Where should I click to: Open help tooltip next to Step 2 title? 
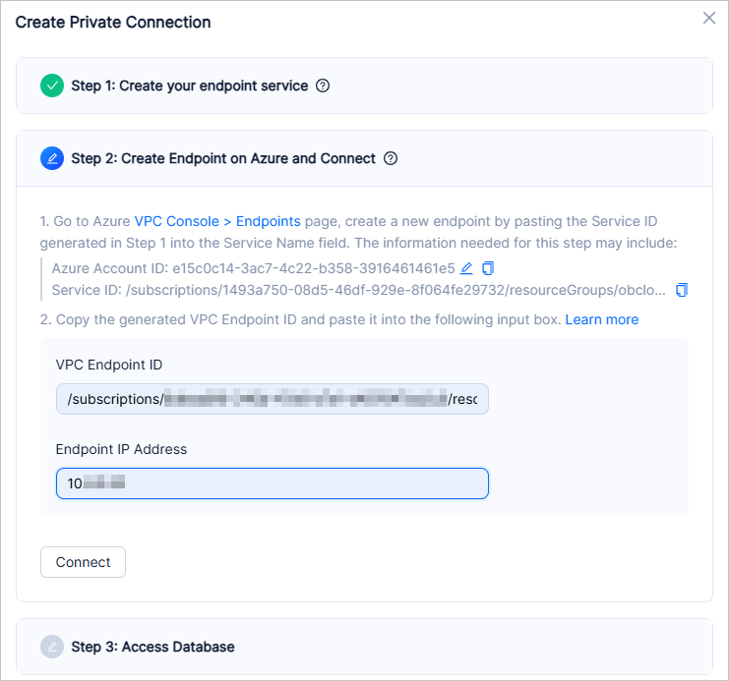click(x=391, y=158)
